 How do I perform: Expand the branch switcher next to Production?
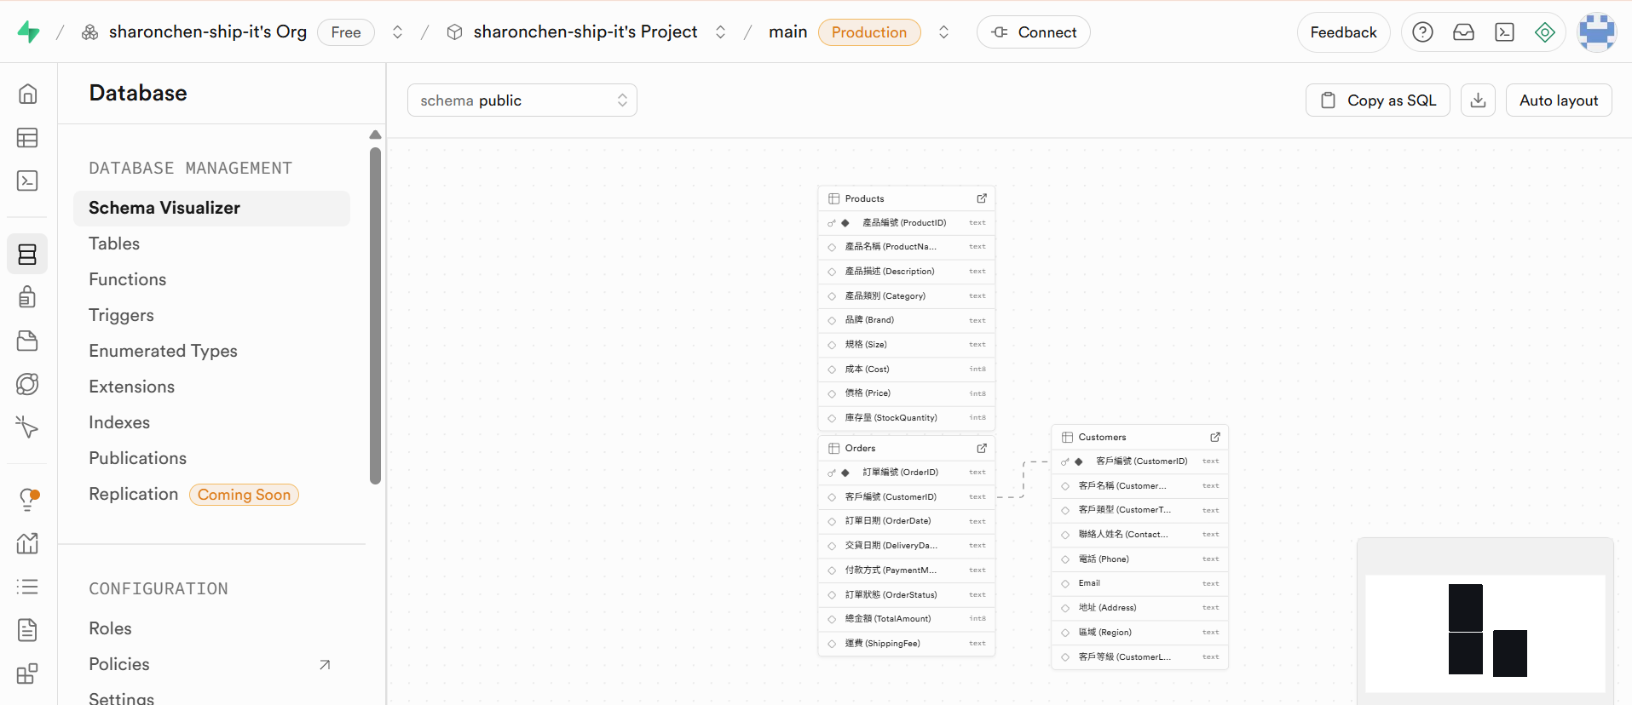coord(943,32)
